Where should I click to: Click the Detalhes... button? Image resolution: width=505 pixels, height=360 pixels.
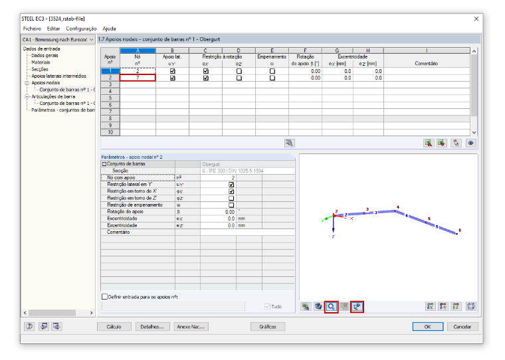coord(152,327)
